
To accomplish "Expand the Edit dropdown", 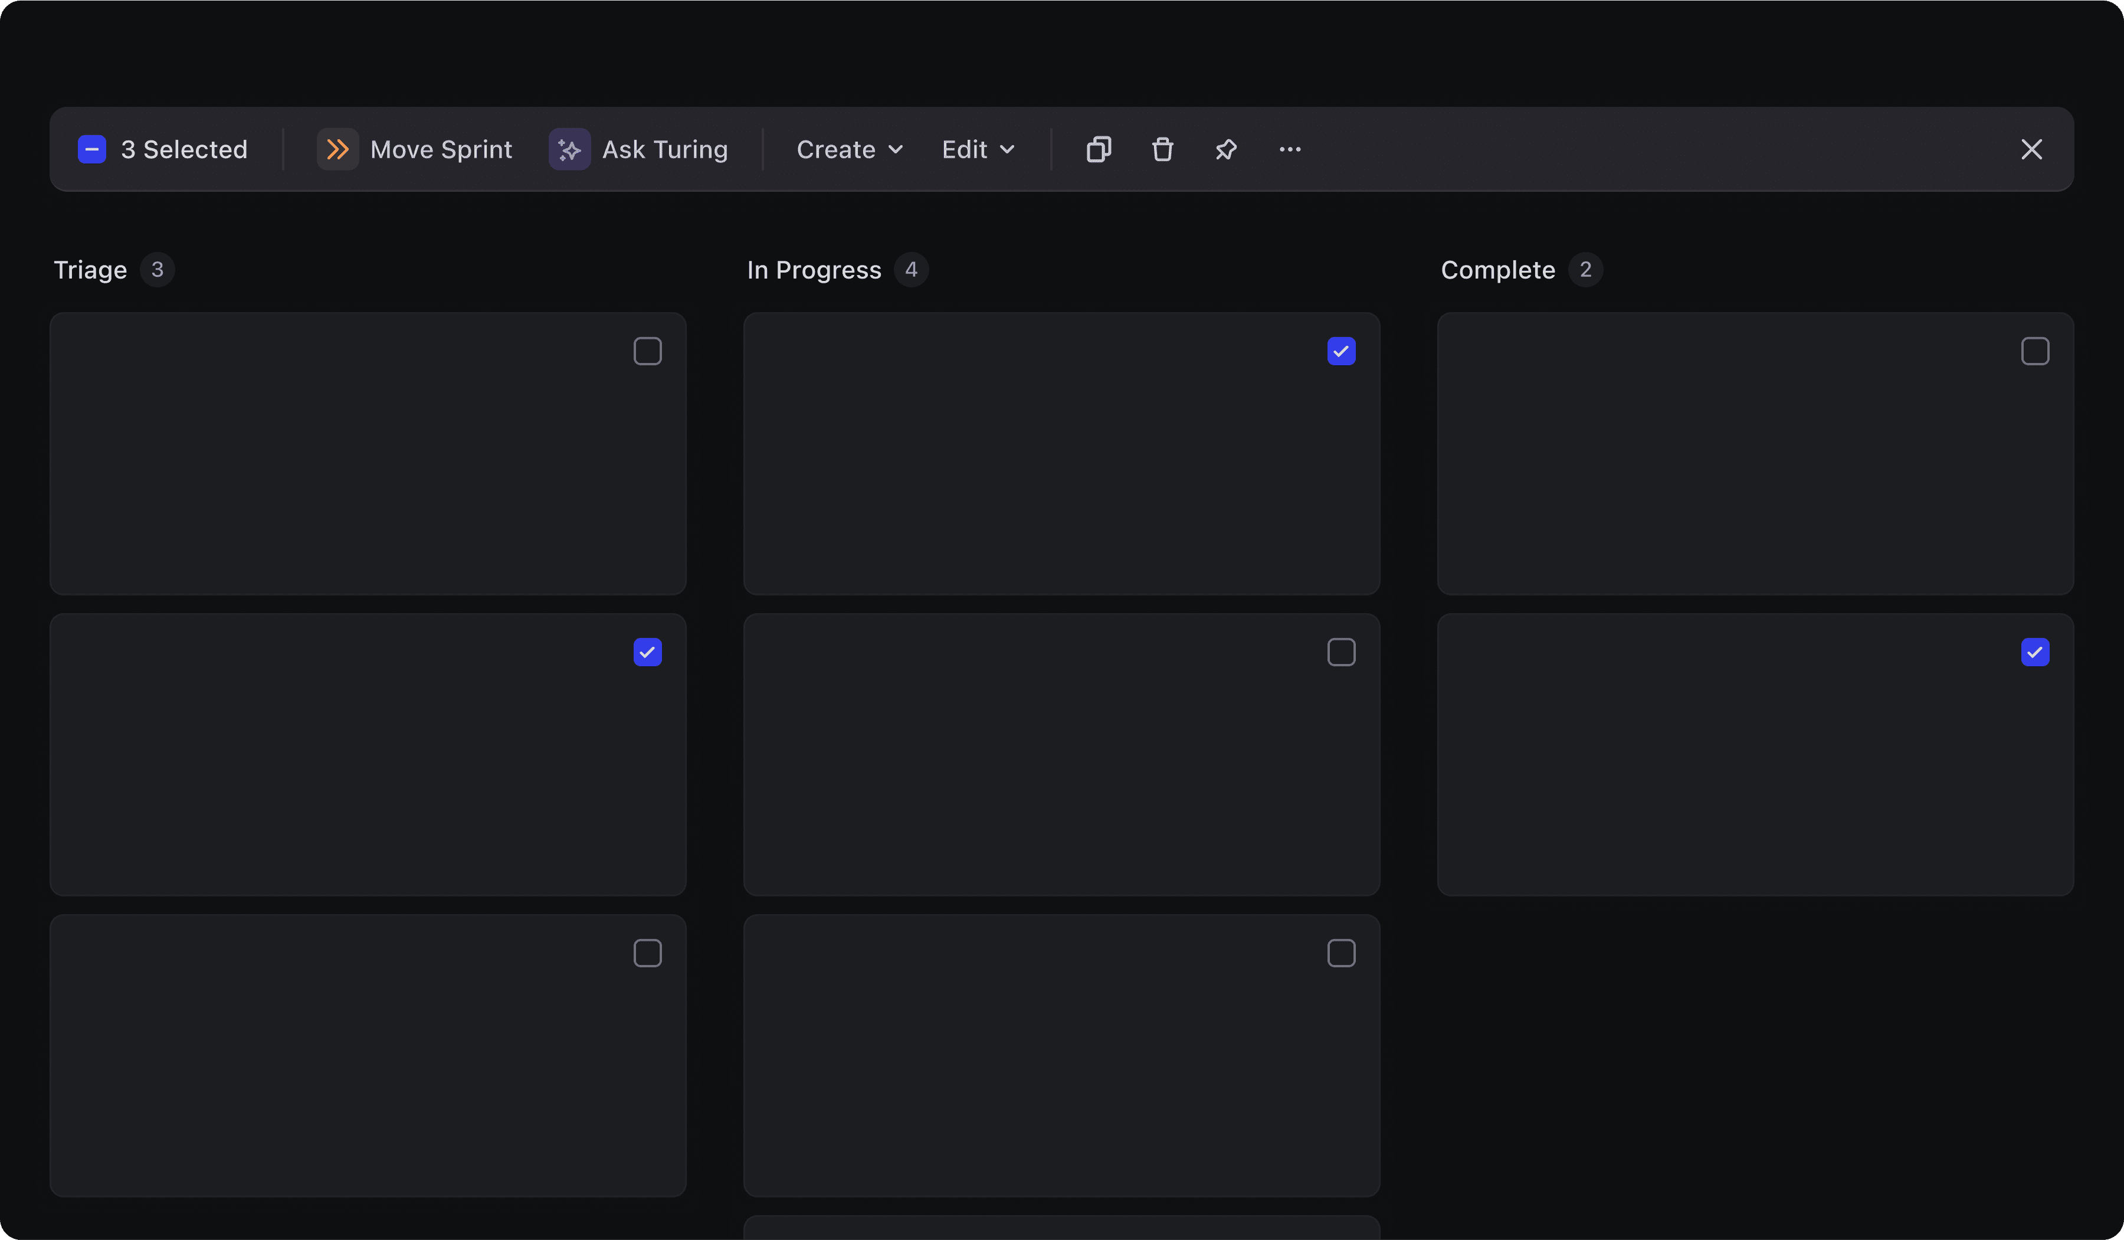I will tap(977, 149).
